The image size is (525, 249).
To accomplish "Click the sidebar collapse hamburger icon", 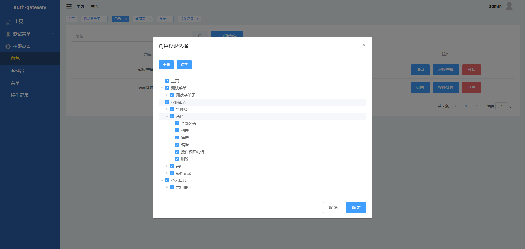I will click(69, 6).
